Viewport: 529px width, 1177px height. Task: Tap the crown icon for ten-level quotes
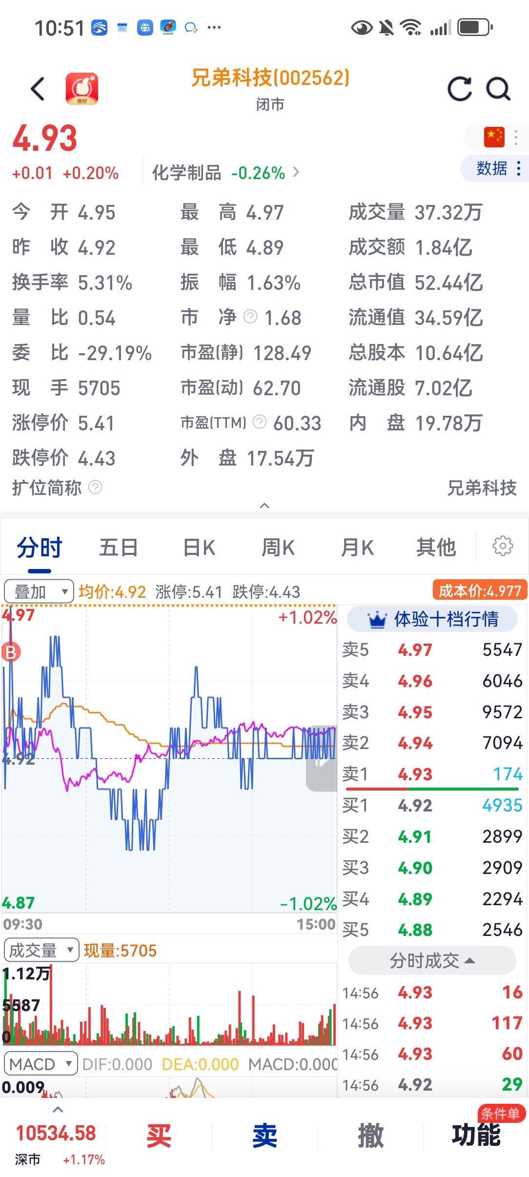pyautogui.click(x=377, y=619)
